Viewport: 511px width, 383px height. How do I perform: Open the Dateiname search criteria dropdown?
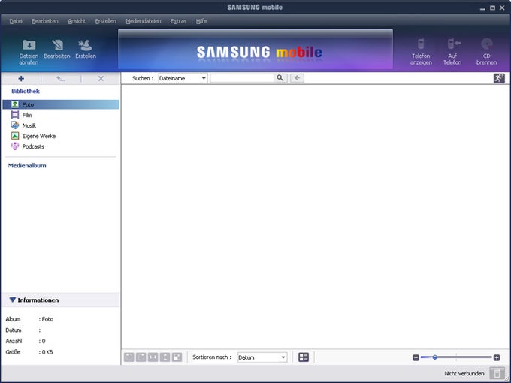[x=183, y=78]
